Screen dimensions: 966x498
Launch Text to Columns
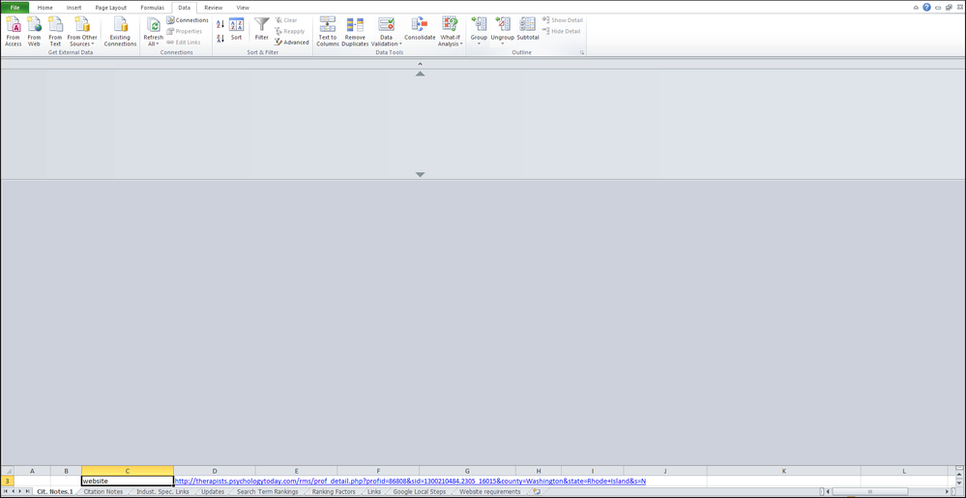click(328, 32)
